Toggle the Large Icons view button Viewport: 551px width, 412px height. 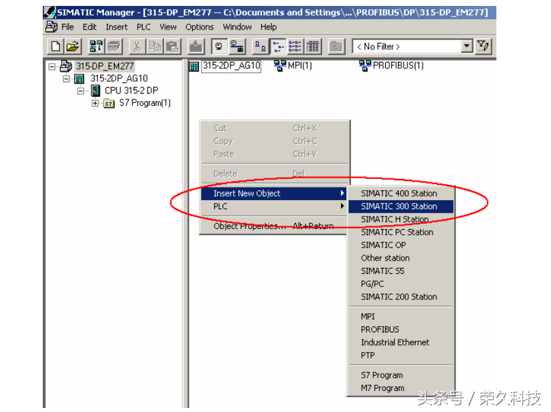261,46
